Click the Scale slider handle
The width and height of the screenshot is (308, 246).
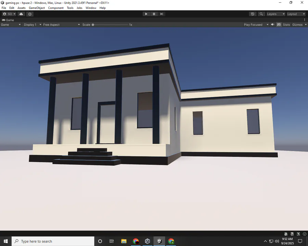pyautogui.click(x=93, y=25)
